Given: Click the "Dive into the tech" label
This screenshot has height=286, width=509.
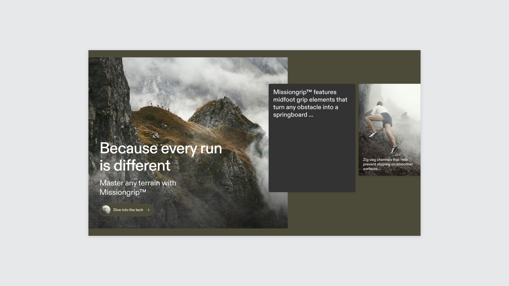Looking at the screenshot, I should click(128, 210).
